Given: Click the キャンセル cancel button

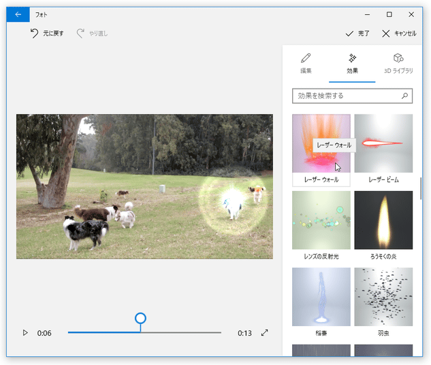Looking at the screenshot, I should click(399, 33).
